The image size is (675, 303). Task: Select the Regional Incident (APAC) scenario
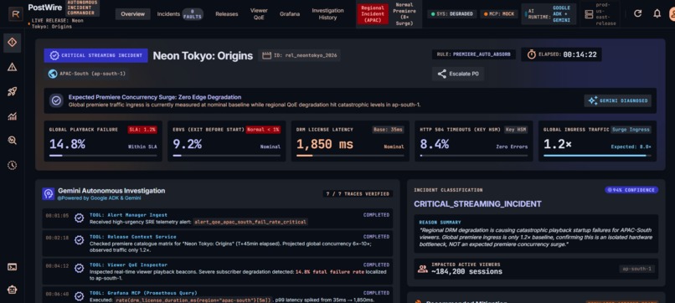click(373, 14)
